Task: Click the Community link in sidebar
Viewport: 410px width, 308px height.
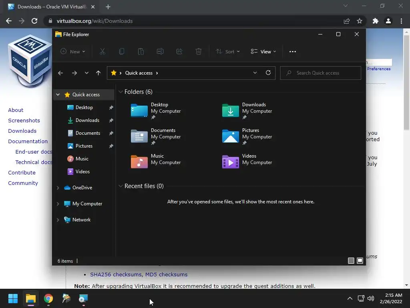Action: point(23,183)
